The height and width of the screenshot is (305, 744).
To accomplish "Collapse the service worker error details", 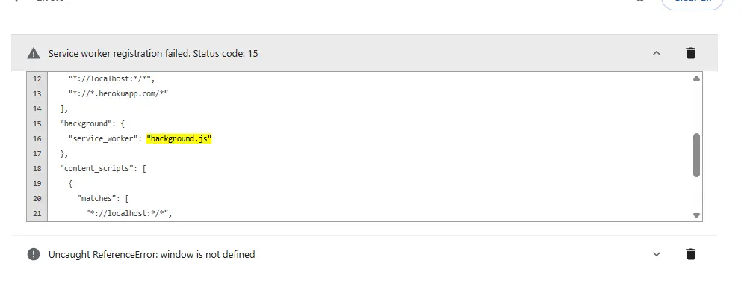I will click(x=657, y=53).
